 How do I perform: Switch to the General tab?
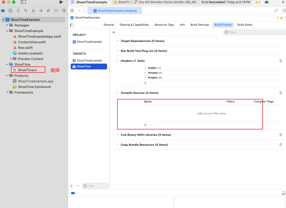(109, 25)
